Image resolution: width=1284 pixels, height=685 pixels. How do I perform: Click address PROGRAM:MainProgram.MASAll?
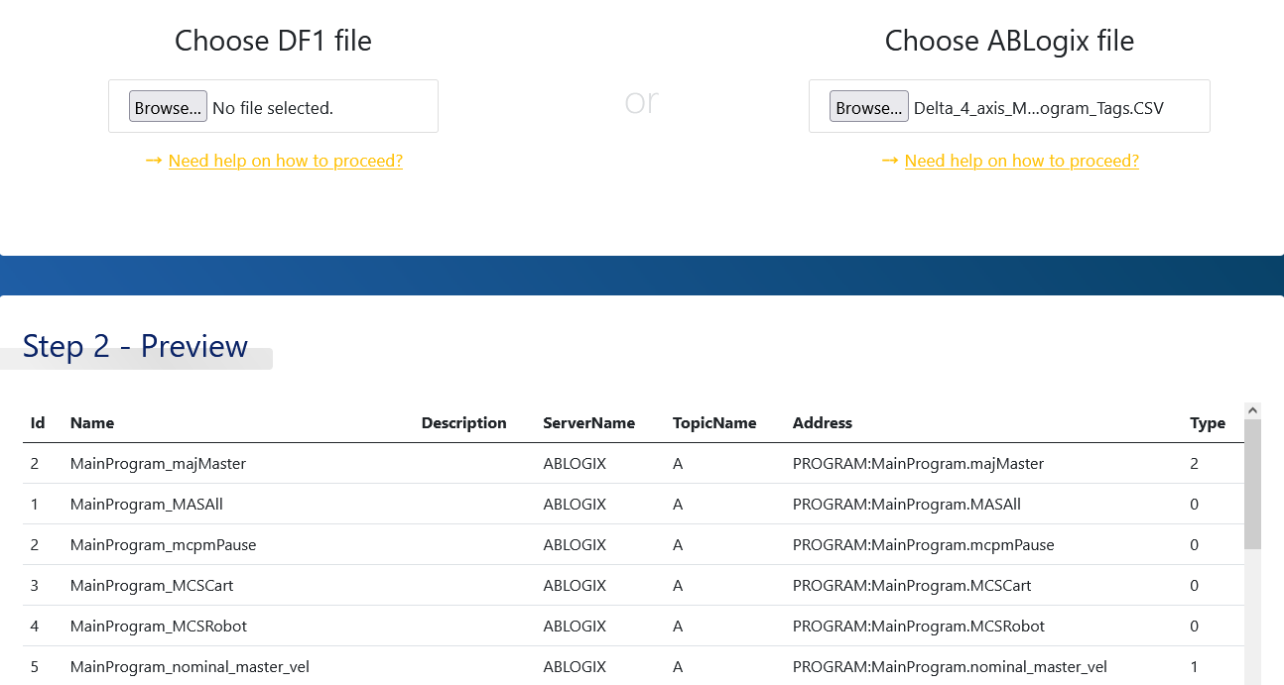907,504
